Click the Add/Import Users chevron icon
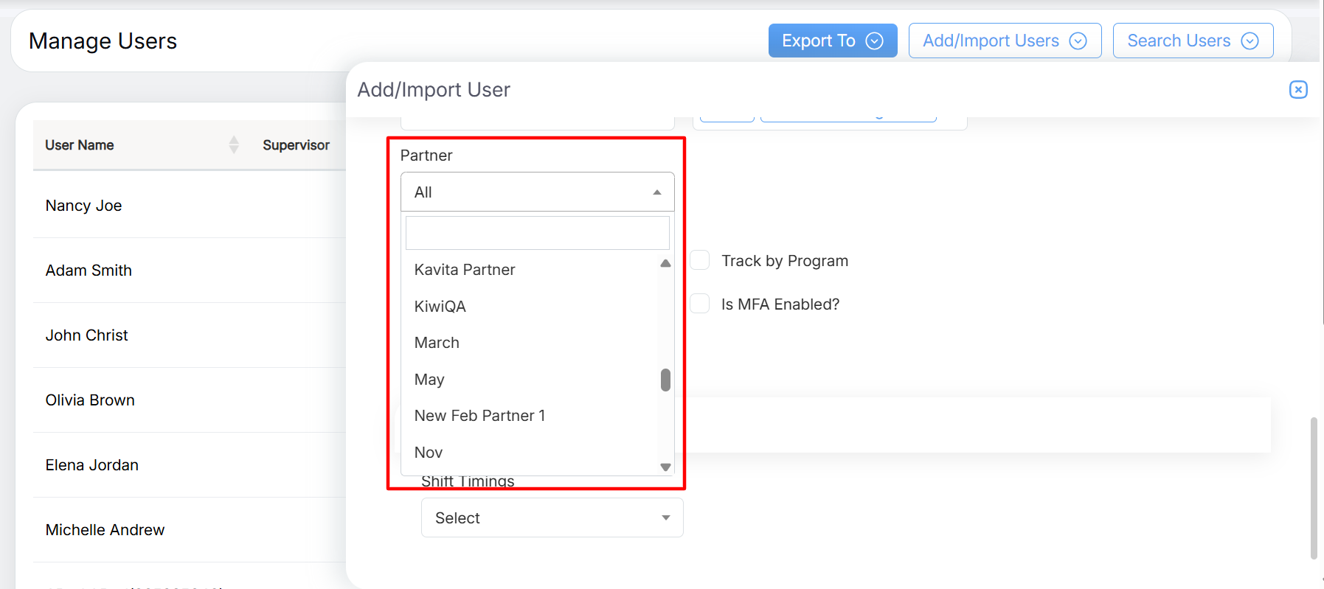 coord(1078,41)
